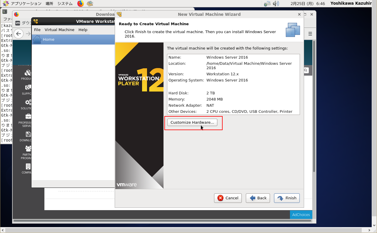Open the File menu in VMware Workstation

pyautogui.click(x=37, y=30)
